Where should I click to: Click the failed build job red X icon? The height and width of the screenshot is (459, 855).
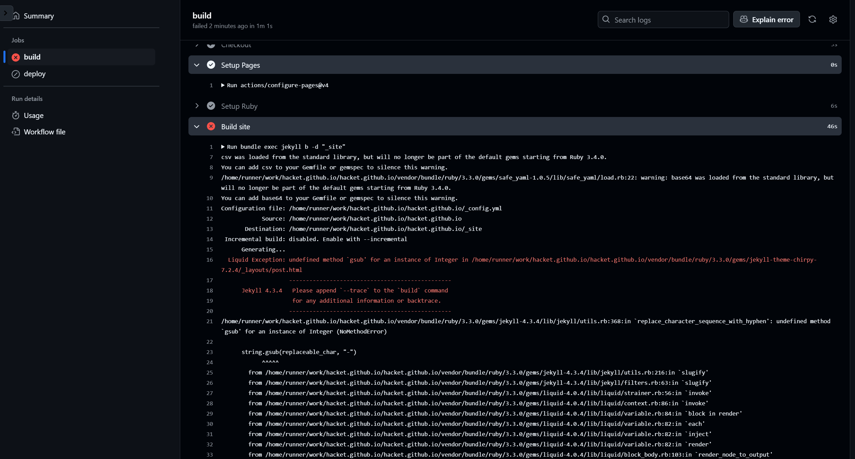(x=16, y=57)
